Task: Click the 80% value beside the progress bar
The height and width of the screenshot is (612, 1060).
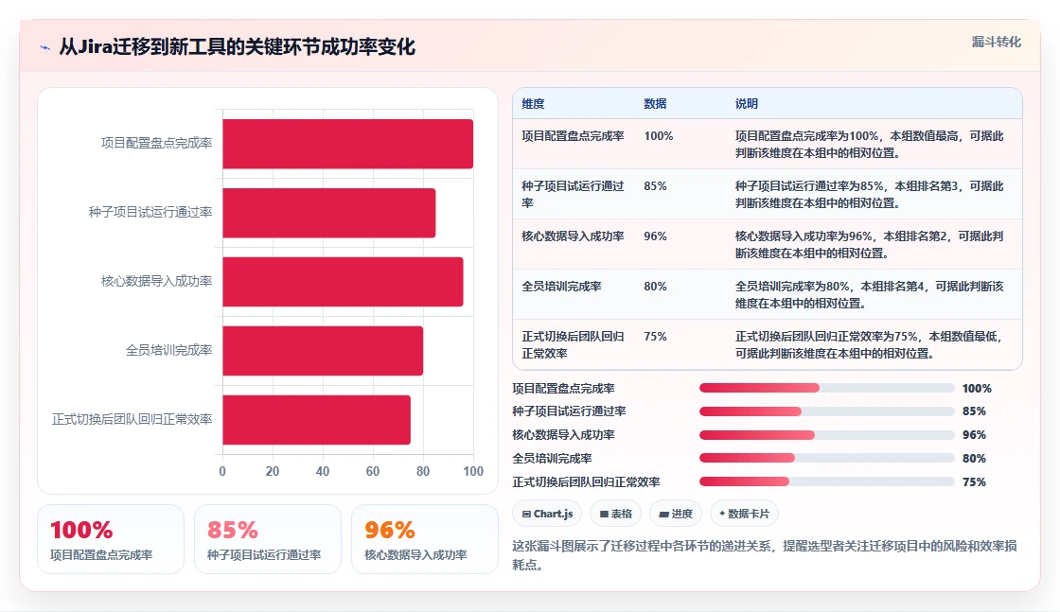Action: (974, 459)
